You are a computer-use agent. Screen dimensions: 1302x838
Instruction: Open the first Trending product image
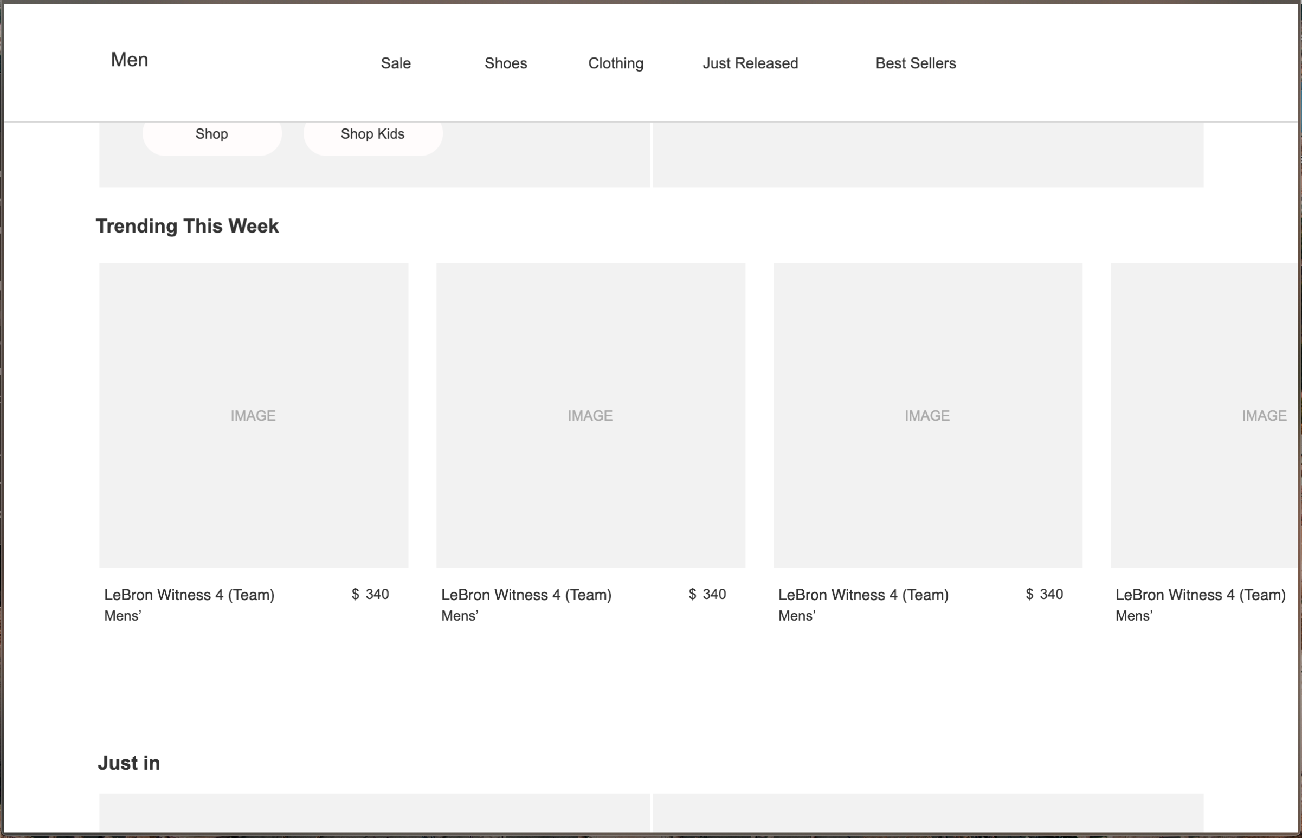[x=254, y=415]
